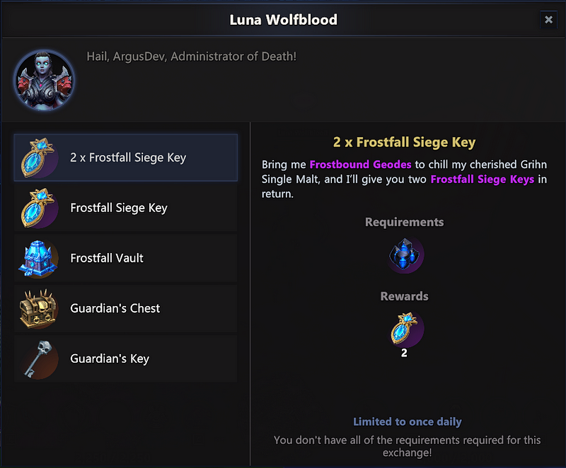Select the Frostfall Vault icon
566x468 pixels.
pos(38,258)
